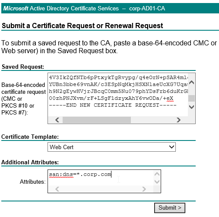Click the Saved Request left scroll arrow
This screenshot has width=219, height=217.
(x=57, y=120)
